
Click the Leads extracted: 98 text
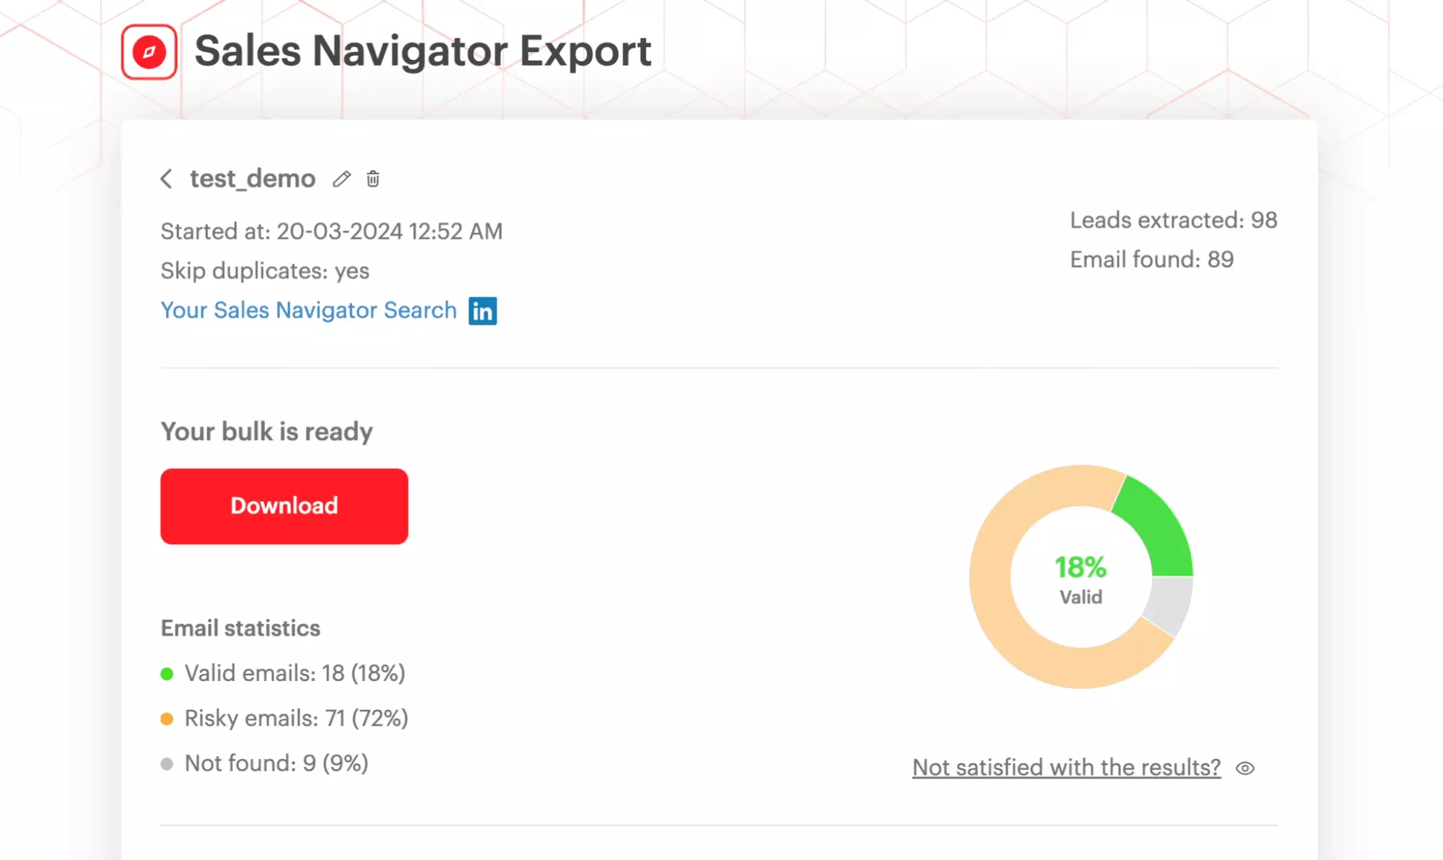click(x=1174, y=220)
